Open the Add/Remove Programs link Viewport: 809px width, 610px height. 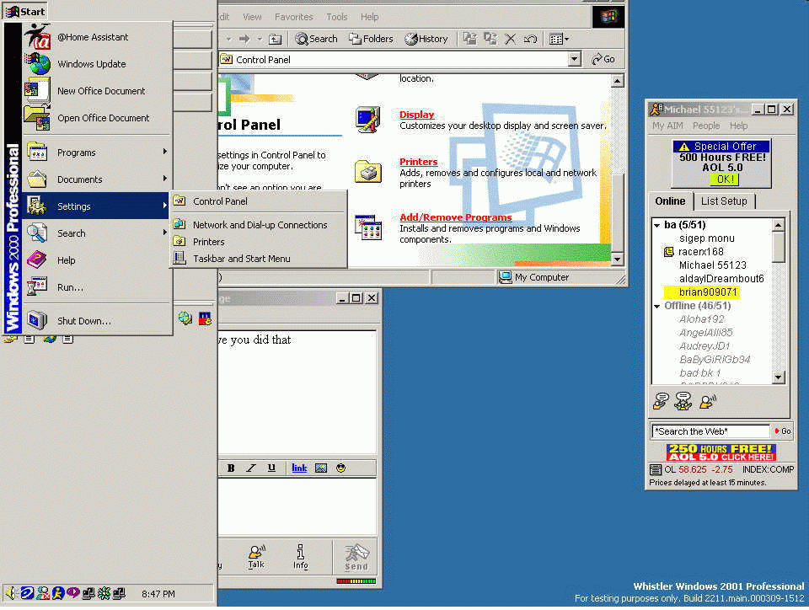(456, 217)
